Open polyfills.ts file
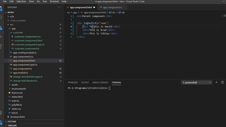 click(x=17, y=105)
